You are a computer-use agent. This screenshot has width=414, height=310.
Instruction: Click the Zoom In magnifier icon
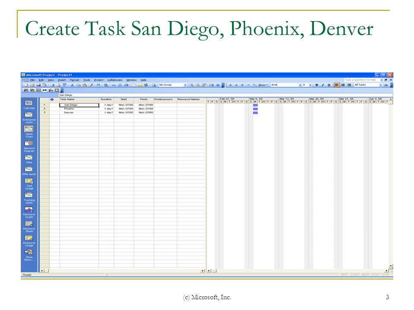pyautogui.click(x=191, y=85)
